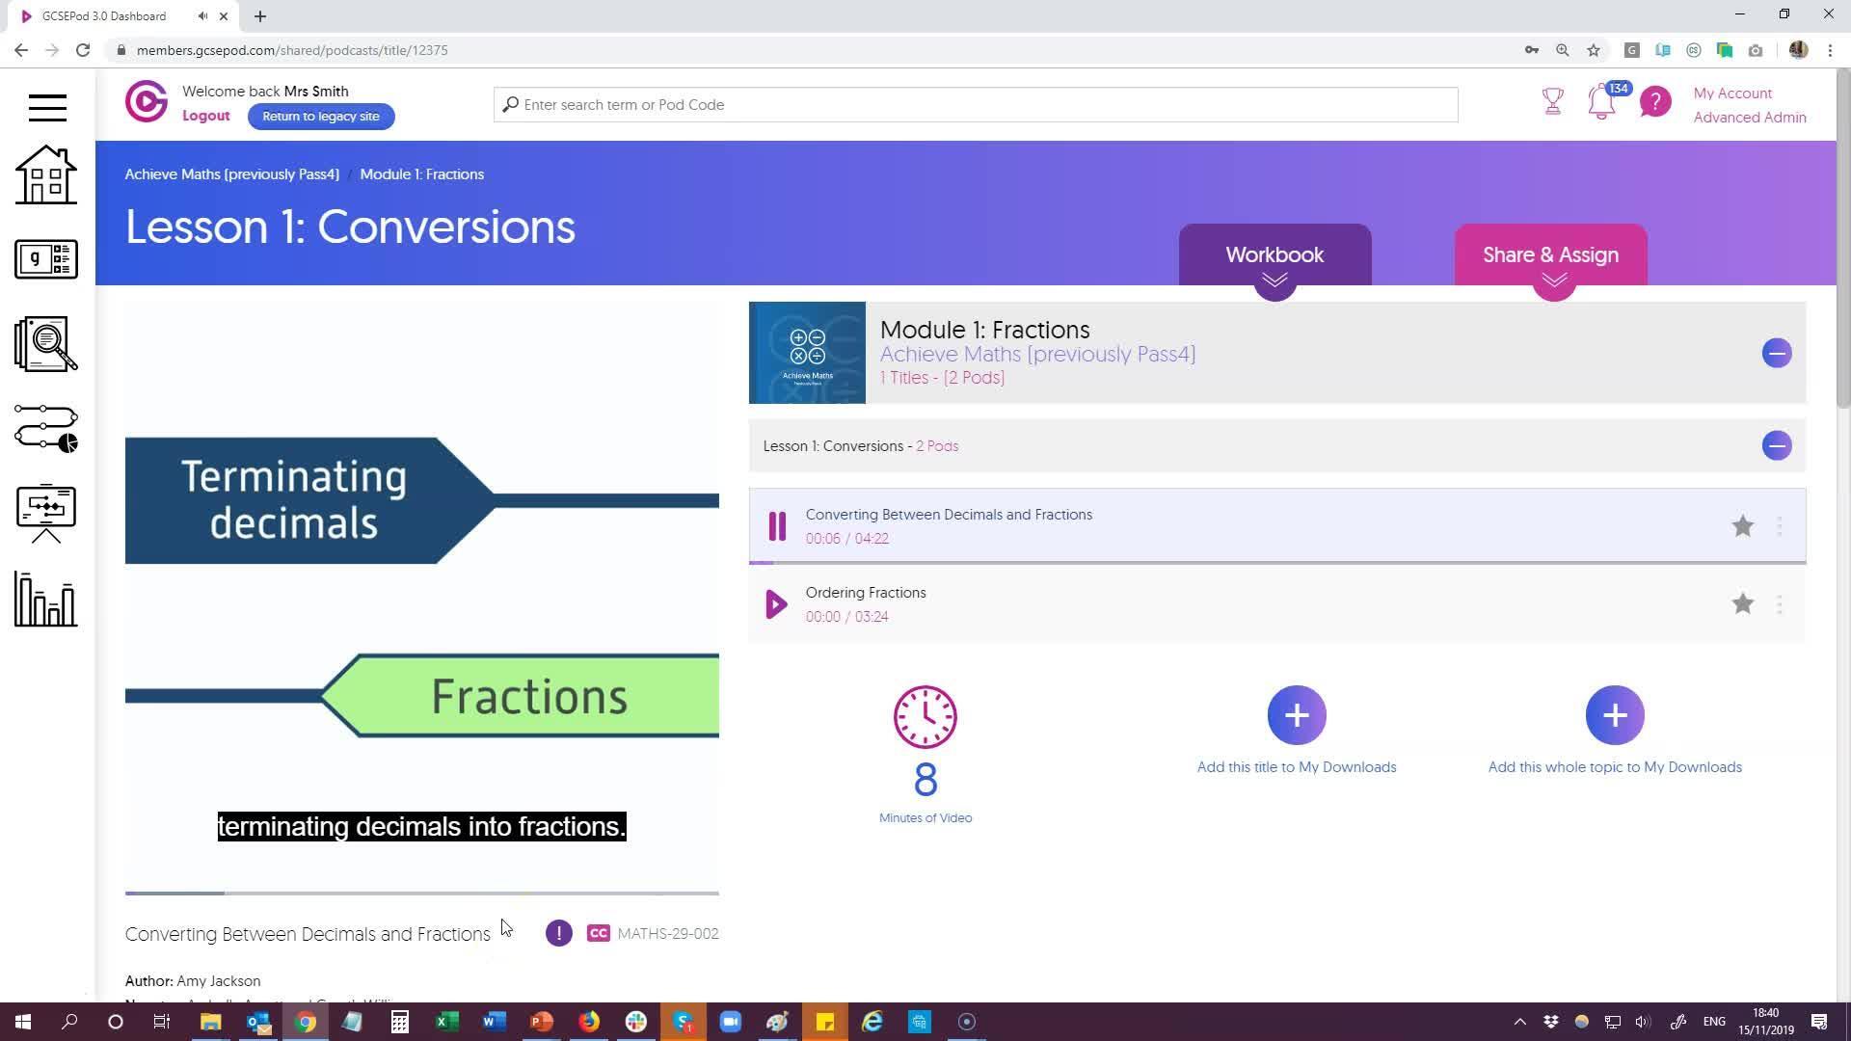Open the Windows Start menu
The width and height of the screenshot is (1851, 1041).
click(23, 1022)
